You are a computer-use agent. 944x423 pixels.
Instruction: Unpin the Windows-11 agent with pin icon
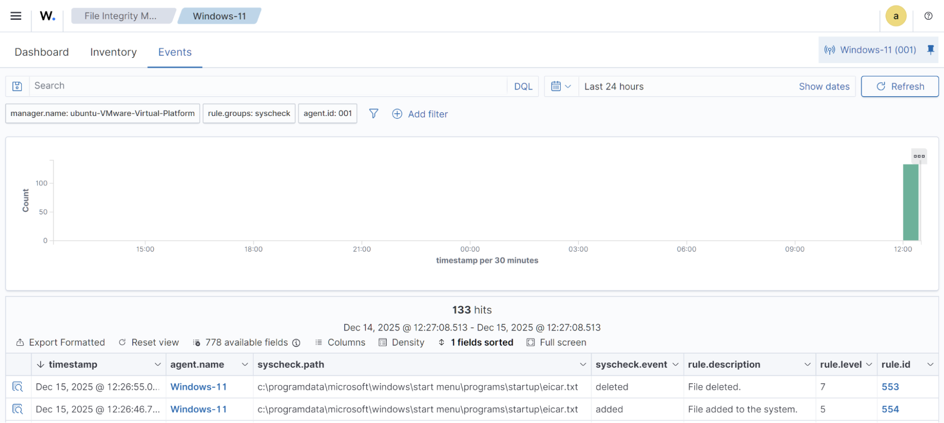coord(930,50)
